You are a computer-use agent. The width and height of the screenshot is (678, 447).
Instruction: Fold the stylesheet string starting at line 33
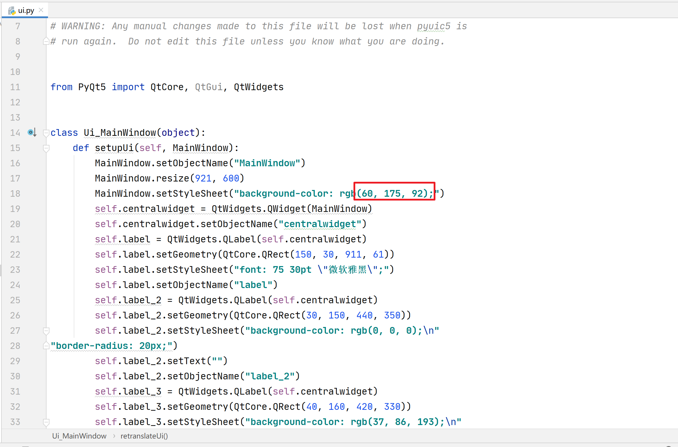tap(46, 422)
